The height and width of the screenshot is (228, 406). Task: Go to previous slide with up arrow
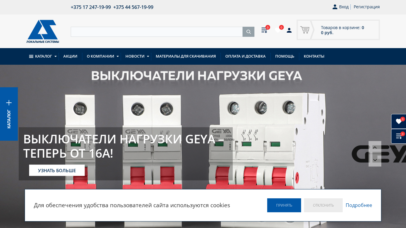pyautogui.click(x=375, y=148)
